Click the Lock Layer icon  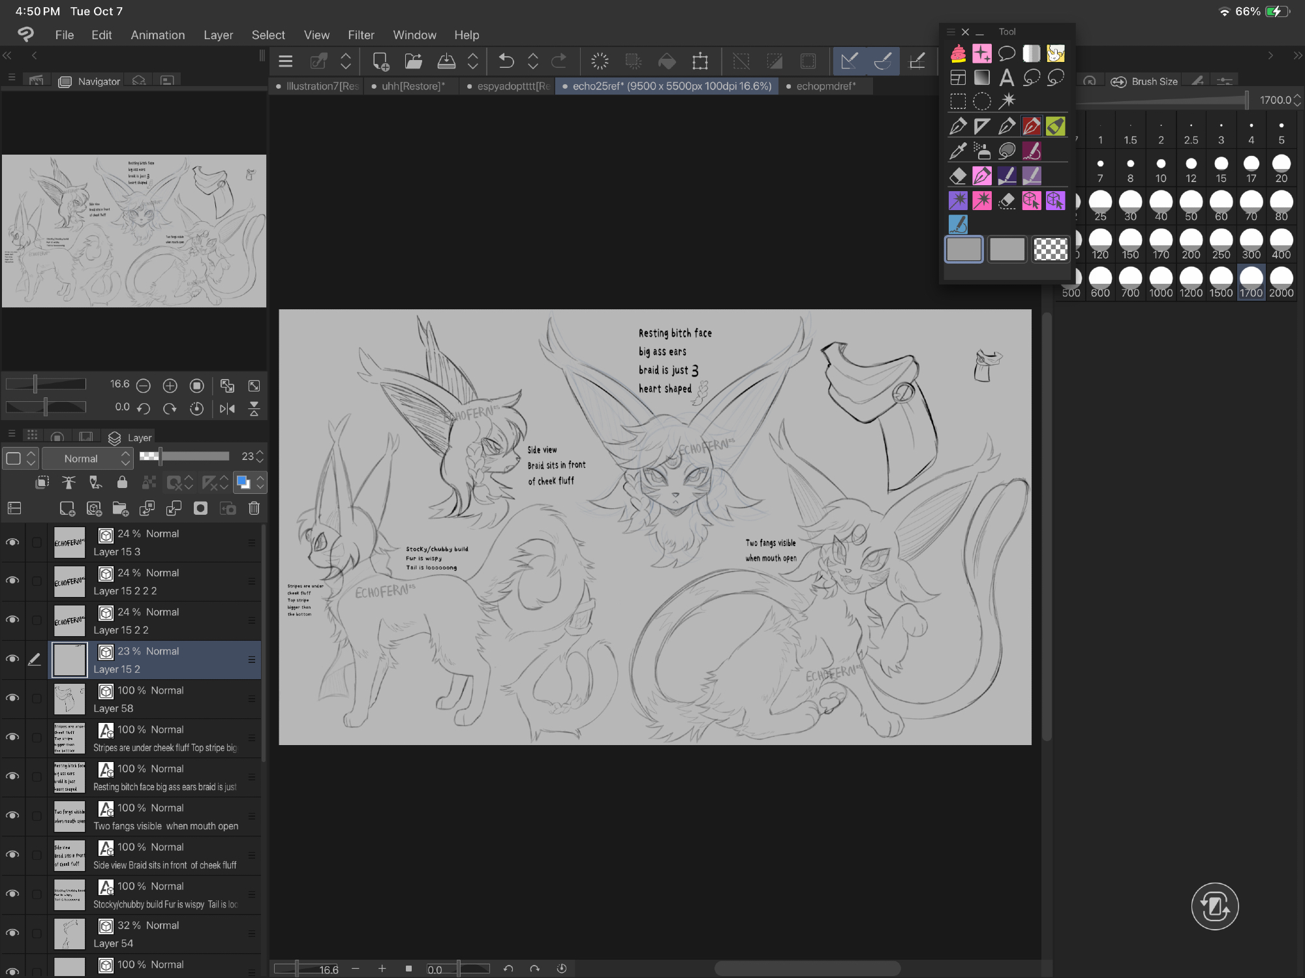(x=122, y=483)
